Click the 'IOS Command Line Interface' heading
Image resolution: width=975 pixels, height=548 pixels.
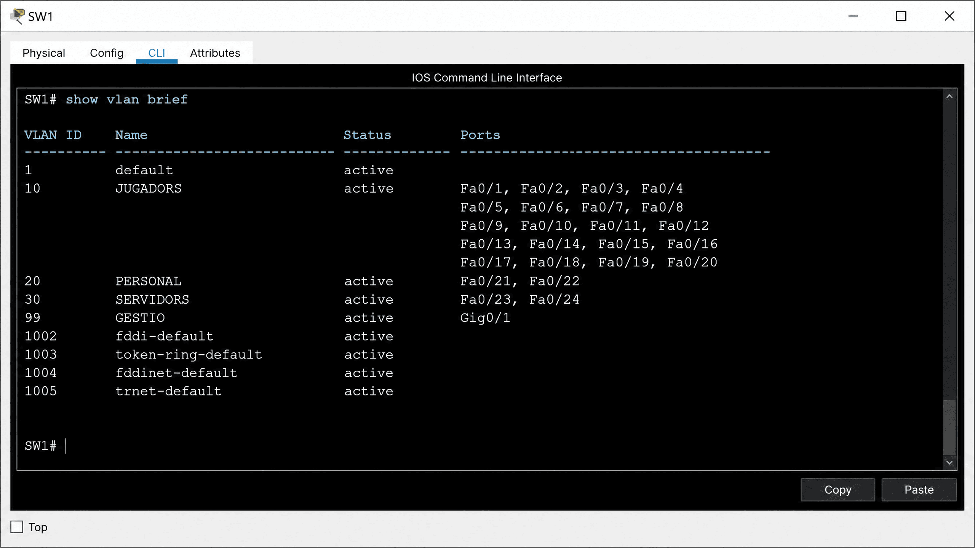(487, 78)
